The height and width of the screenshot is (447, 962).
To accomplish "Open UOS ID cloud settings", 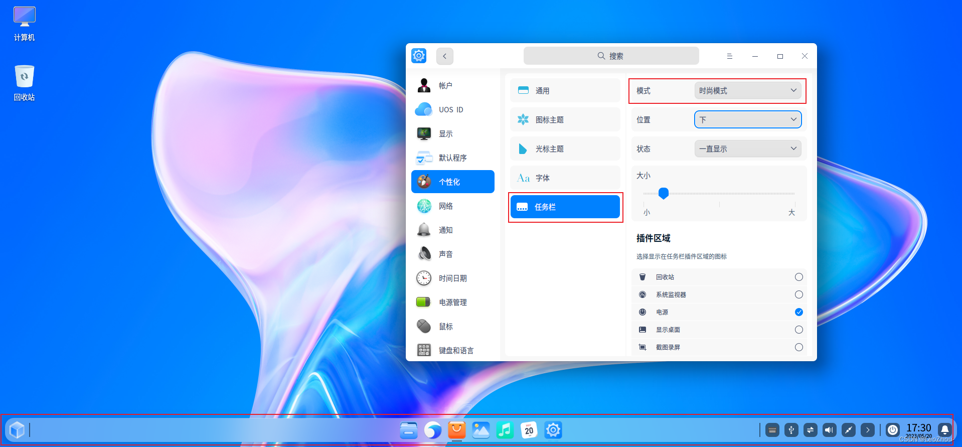I will [x=452, y=110].
